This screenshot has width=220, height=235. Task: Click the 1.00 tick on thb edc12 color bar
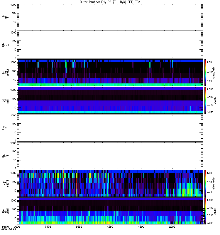pos(209,62)
